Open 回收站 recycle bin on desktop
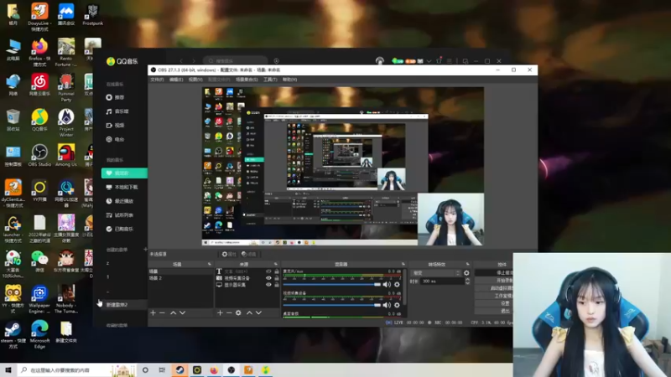Image resolution: width=671 pixels, height=377 pixels. tap(13, 120)
